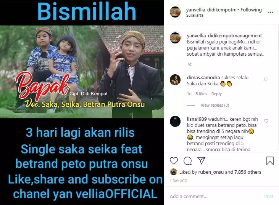Open the 8 likes list
279x205 pixels.
[x=201, y=94]
